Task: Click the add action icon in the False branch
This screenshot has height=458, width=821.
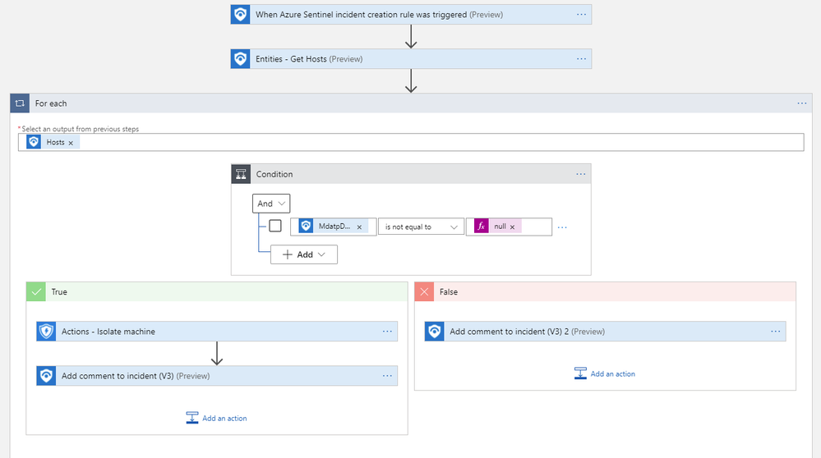Action: tap(580, 373)
